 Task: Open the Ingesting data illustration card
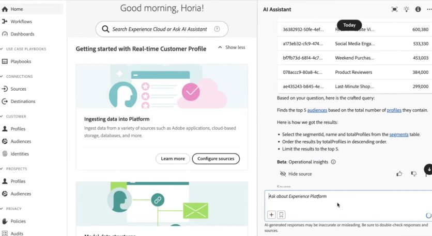coord(162,87)
